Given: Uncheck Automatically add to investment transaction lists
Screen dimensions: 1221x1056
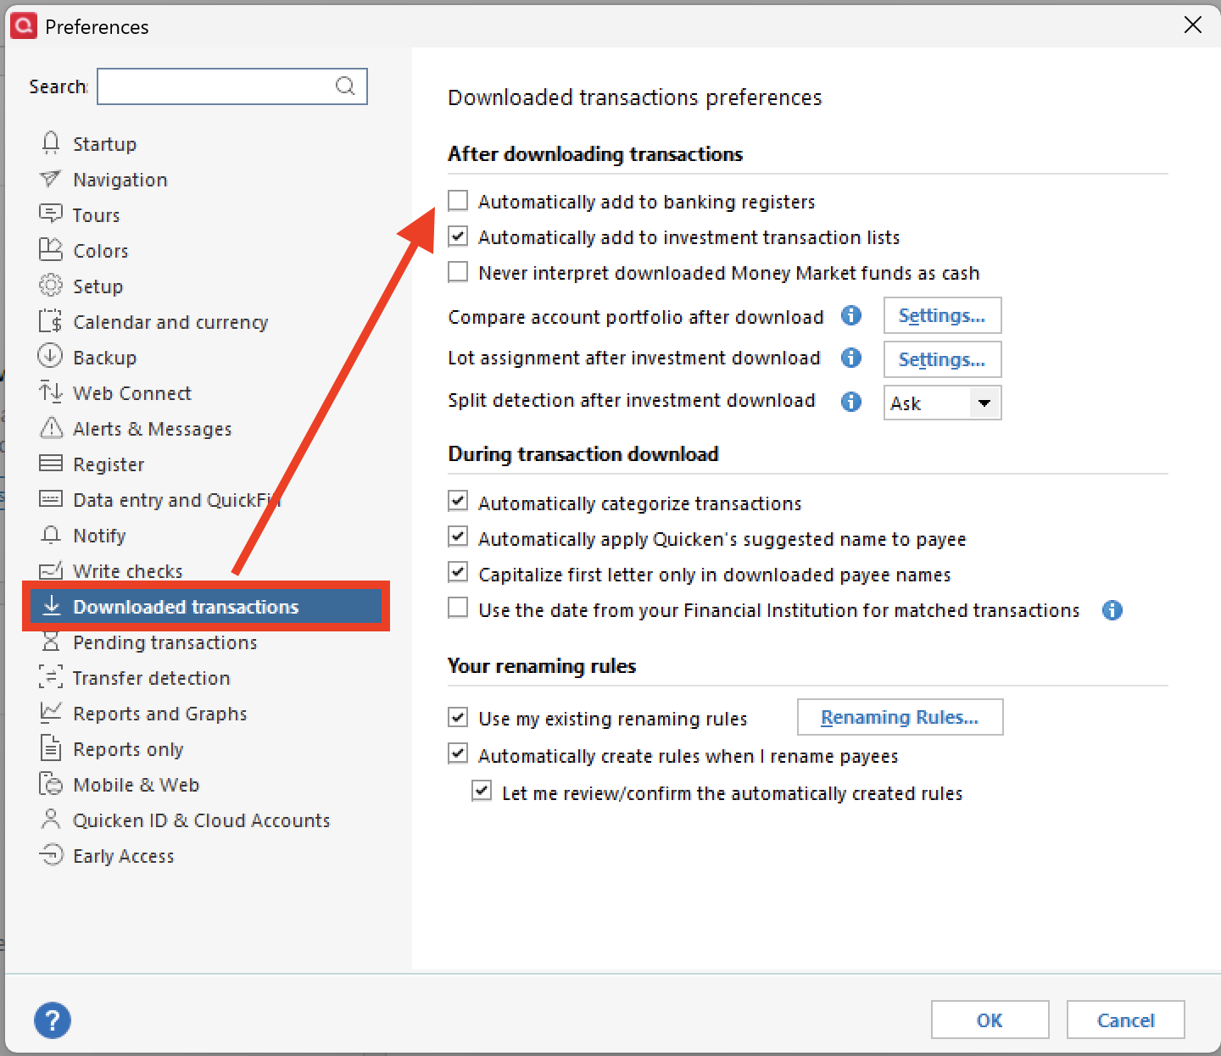Looking at the screenshot, I should coord(458,236).
